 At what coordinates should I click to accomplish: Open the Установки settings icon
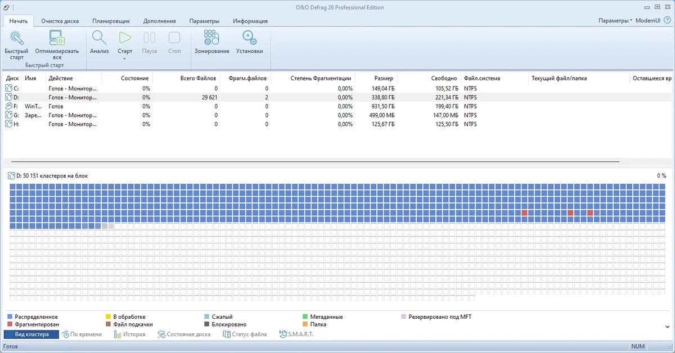[x=249, y=38]
